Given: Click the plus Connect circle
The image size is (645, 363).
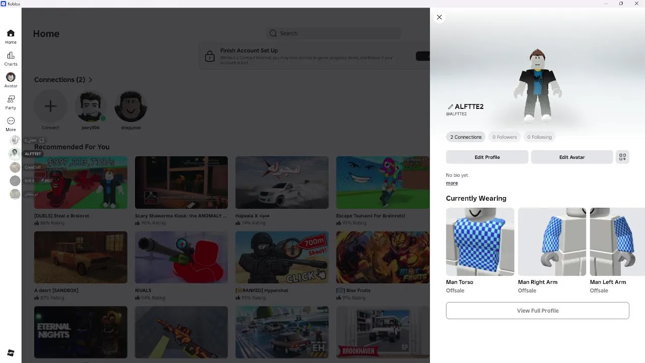Looking at the screenshot, I should [x=50, y=106].
